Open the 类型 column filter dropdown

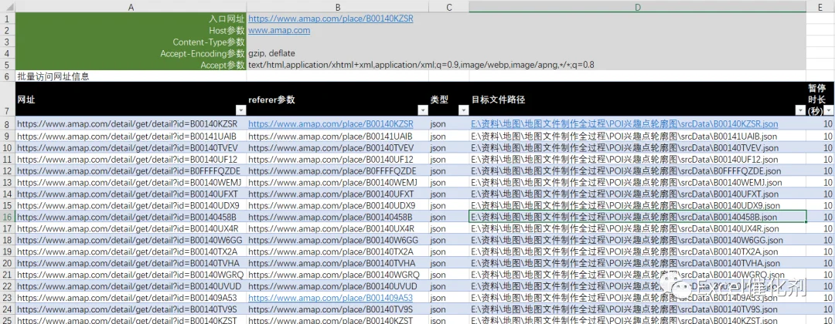point(463,110)
